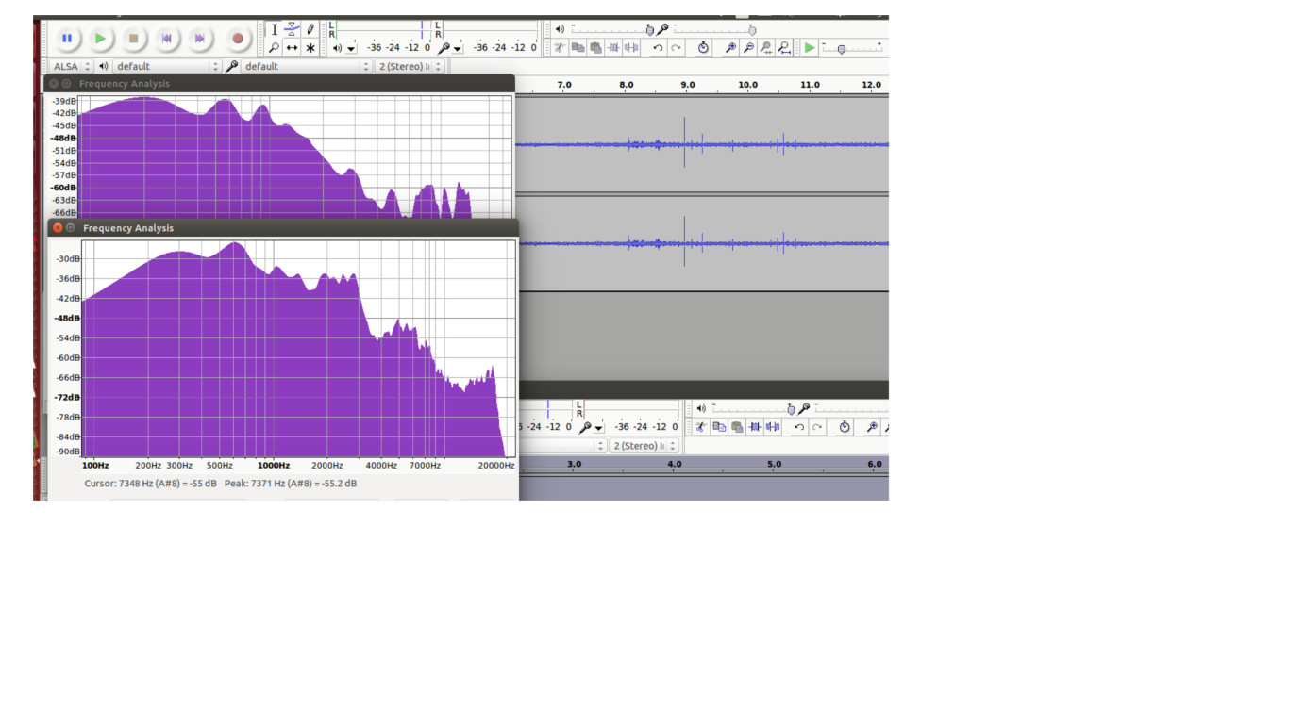Image resolution: width=1289 pixels, height=724 pixels.
Task: Open lower window '2 (Stereo)' channels dropdown
Action: point(644,446)
